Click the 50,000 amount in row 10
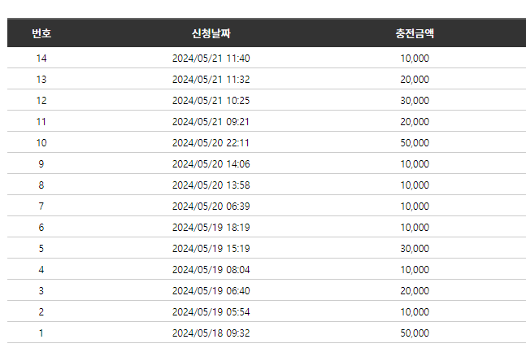The width and height of the screenshot is (526, 361). click(415, 143)
